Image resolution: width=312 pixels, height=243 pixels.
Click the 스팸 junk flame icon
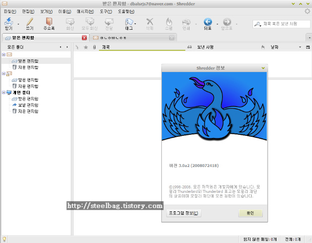coord(169,21)
